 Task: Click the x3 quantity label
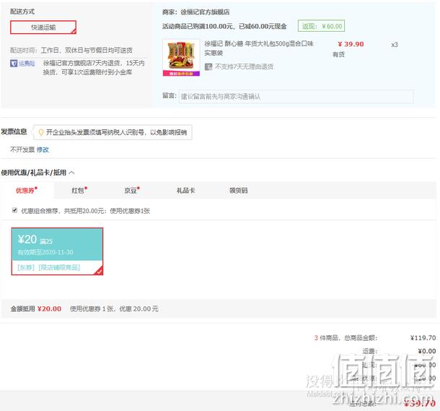[395, 45]
